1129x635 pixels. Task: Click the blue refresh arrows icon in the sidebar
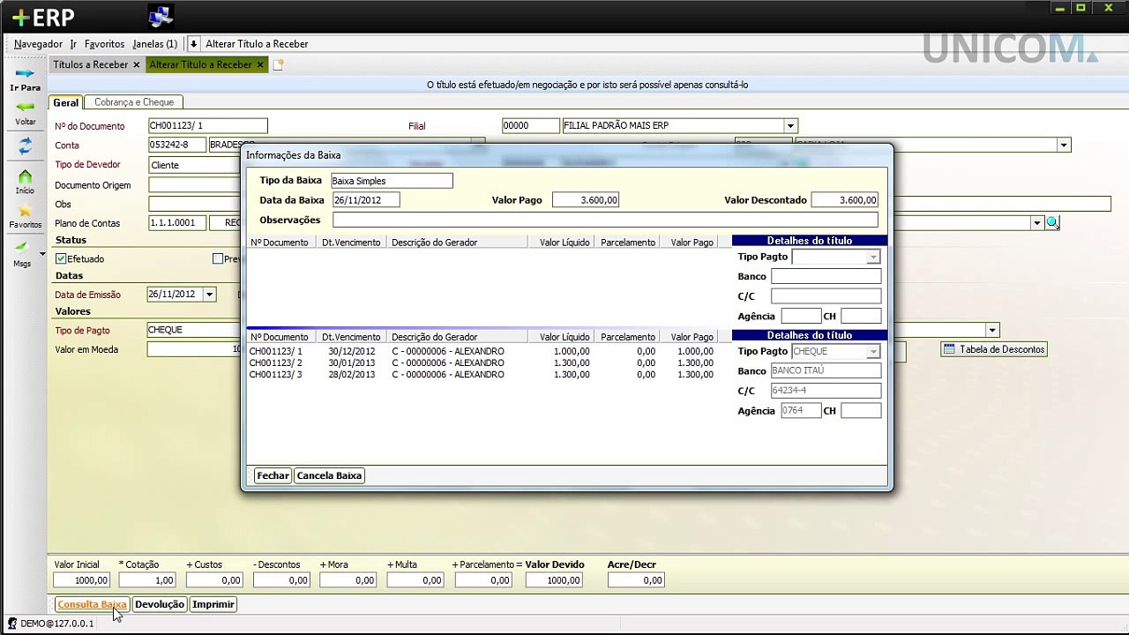point(25,146)
